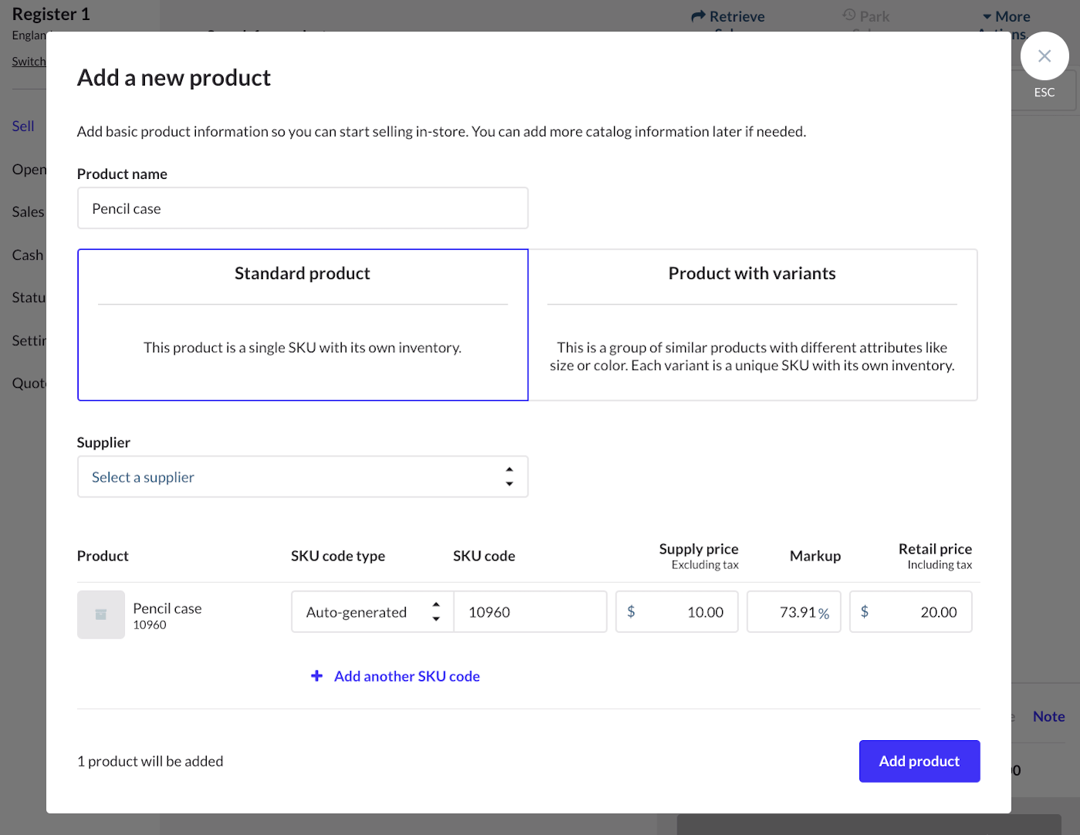Click the plus icon beside Add another SKU code
The width and height of the screenshot is (1080, 835).
(317, 675)
